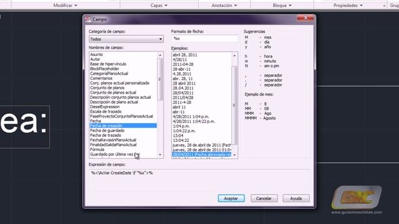Choose '2011/04/28' date example
Viewport: 399px width, 224px height.
click(x=183, y=98)
